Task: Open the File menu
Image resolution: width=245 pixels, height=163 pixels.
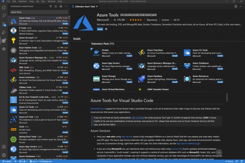Action: (8, 1)
